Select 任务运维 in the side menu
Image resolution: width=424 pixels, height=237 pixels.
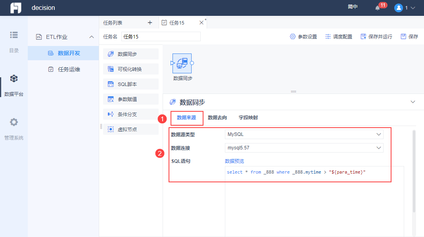point(63,69)
